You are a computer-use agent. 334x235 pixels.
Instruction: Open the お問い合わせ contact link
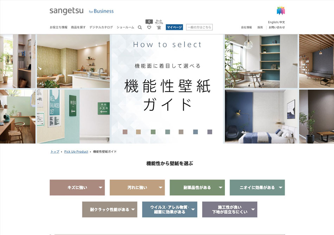pos(277,27)
